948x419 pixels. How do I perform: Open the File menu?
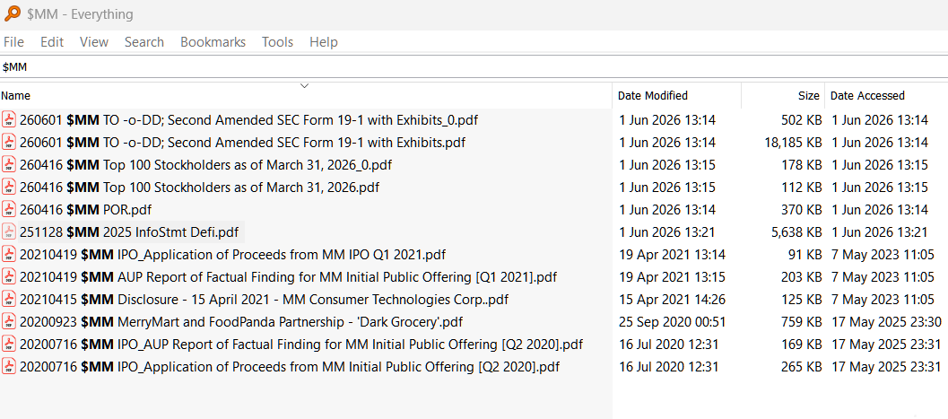14,41
